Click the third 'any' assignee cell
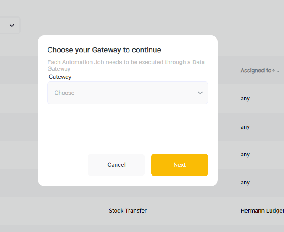Screen dimensions: 284x232 [x=245, y=155]
